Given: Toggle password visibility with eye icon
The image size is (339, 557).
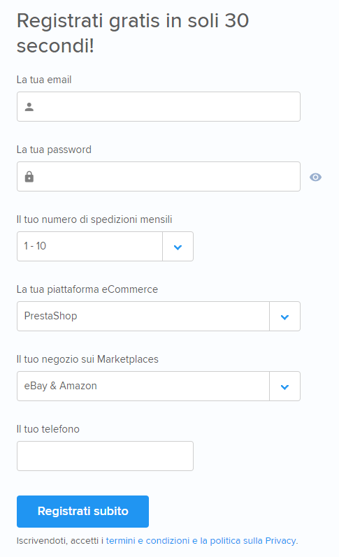Looking at the screenshot, I should pos(315,177).
